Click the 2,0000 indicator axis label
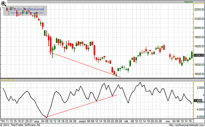 200,88
